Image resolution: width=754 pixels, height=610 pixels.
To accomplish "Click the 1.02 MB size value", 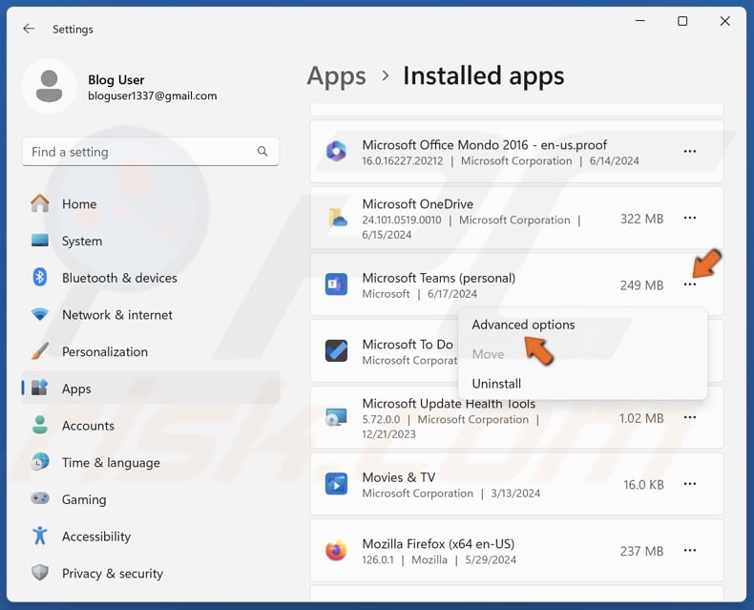I will point(641,418).
